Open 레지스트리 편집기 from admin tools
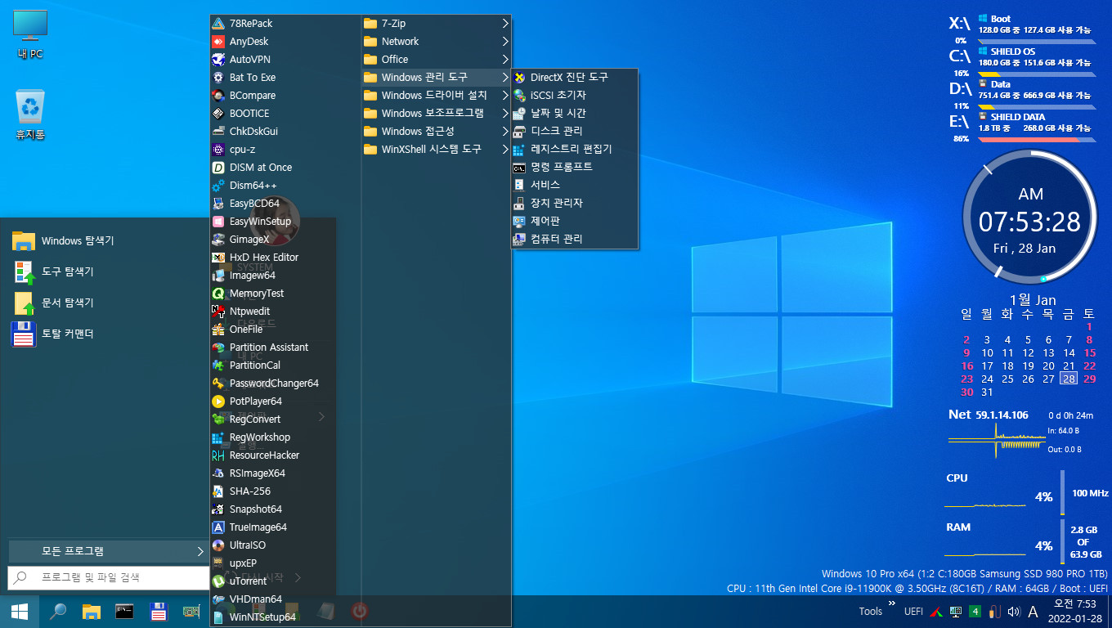Screen dimensions: 1112x628 pos(574,149)
